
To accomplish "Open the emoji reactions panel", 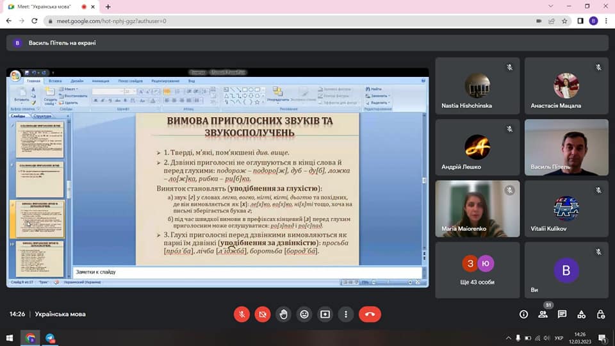I will click(x=304, y=314).
